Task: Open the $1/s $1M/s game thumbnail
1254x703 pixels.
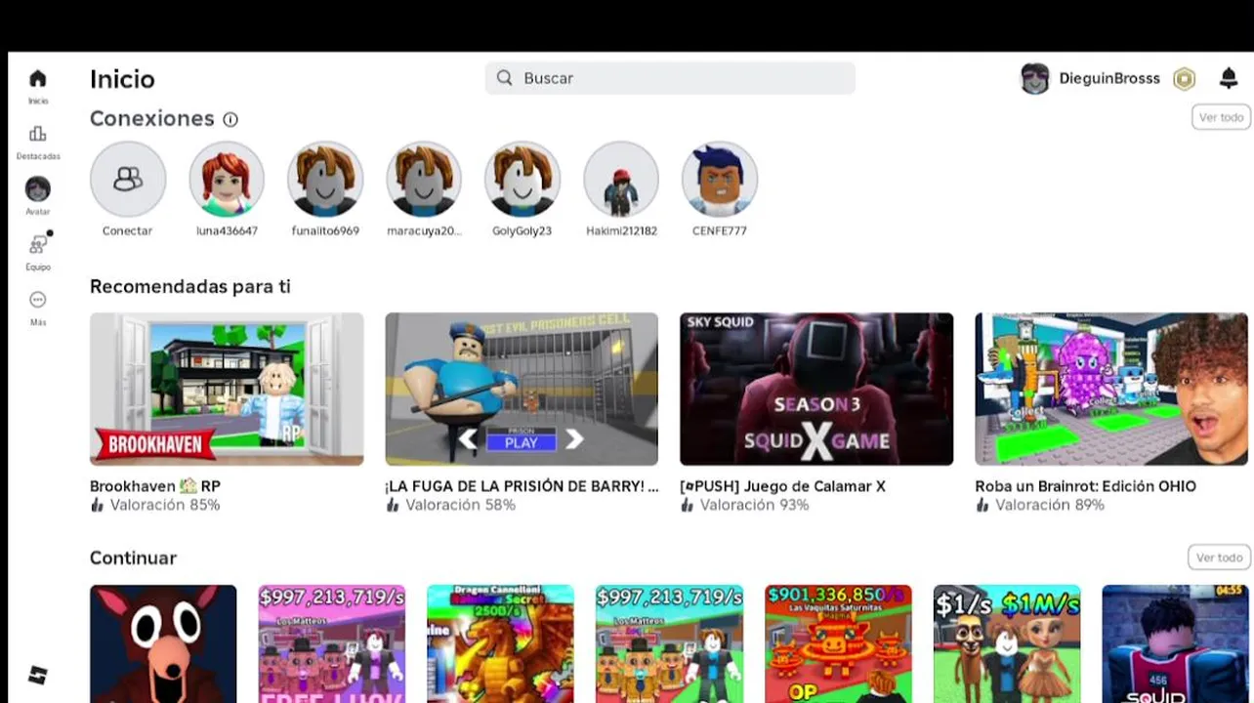Action: pyautogui.click(x=1007, y=643)
